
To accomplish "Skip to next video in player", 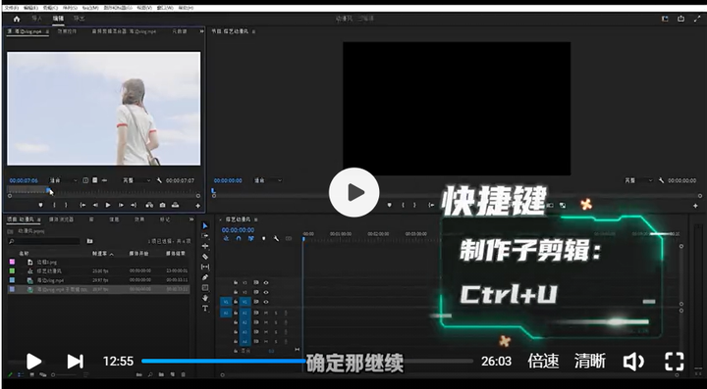I will [x=75, y=362].
